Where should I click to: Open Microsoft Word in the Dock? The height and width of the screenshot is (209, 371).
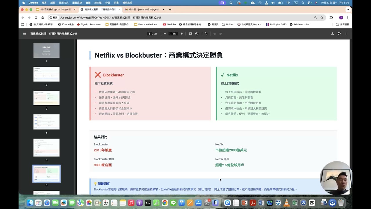[261, 203]
